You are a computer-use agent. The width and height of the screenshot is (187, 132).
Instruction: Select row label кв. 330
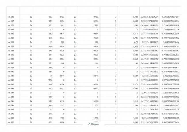pyautogui.click(x=11, y=34)
